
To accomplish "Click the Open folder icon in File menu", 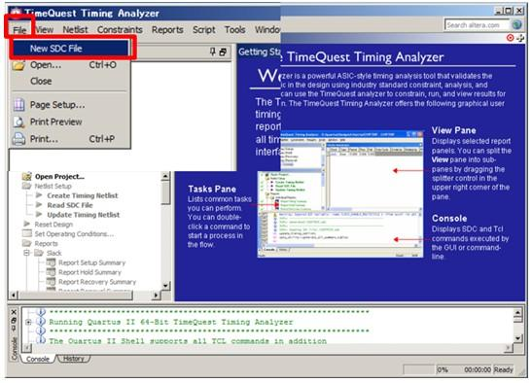I will (x=18, y=65).
